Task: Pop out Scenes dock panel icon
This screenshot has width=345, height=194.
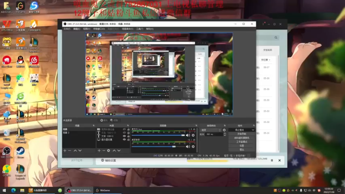Action: 94,125
